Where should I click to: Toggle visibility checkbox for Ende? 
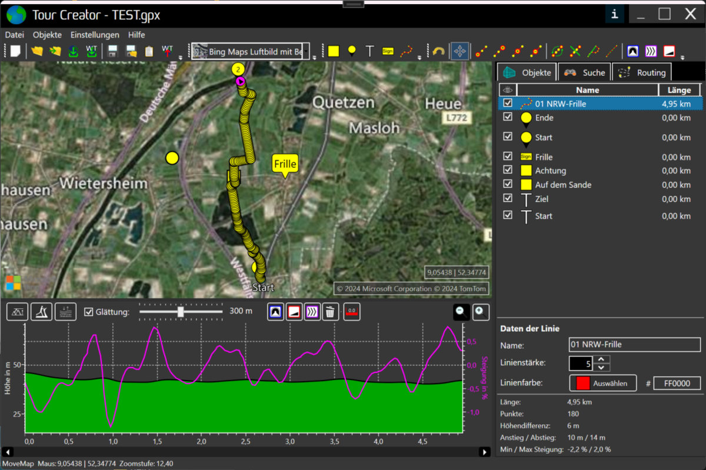coord(508,118)
